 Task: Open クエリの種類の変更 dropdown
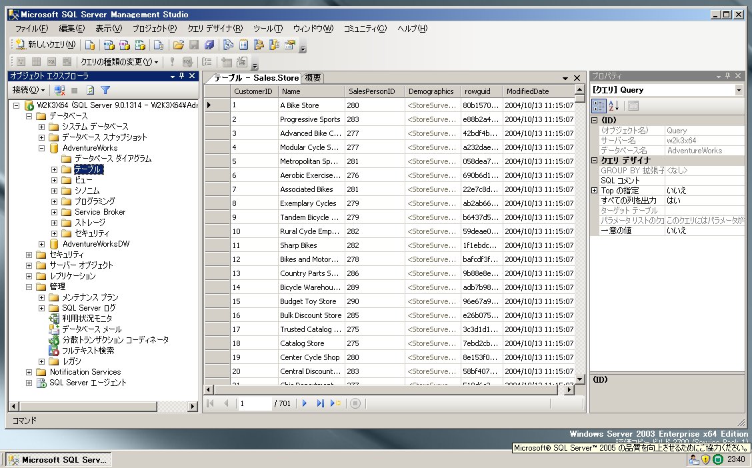click(119, 62)
